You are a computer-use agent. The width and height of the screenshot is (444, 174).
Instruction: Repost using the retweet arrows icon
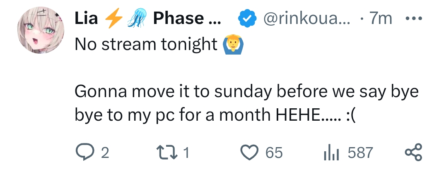[x=169, y=153]
